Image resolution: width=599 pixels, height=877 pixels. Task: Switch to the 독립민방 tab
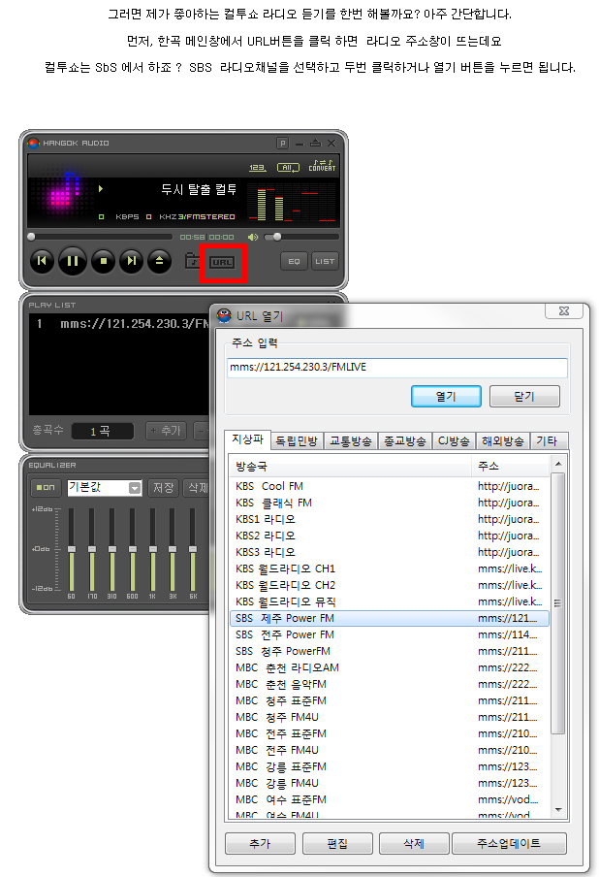[x=297, y=441]
